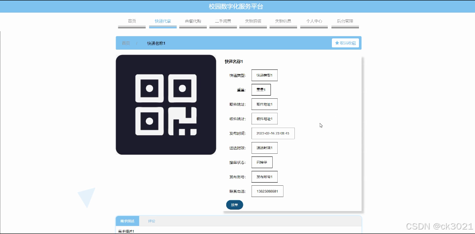Click the second 收件地址1 value box
Image resolution: width=475 pixels, height=234 pixels.
265,119
